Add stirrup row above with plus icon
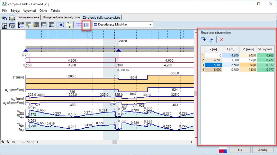 203,40
